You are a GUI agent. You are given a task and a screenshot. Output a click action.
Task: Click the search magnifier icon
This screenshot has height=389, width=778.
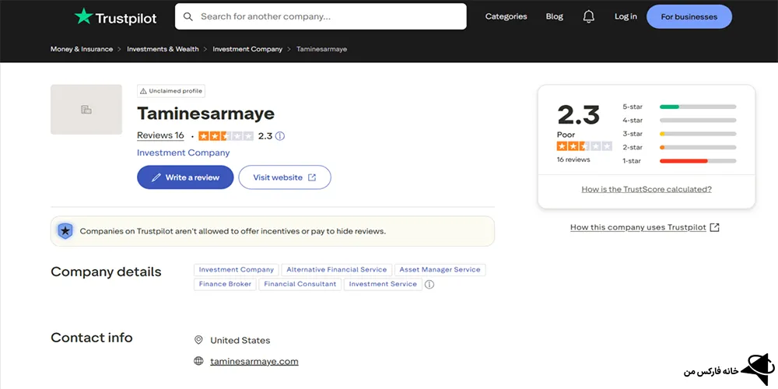click(x=187, y=16)
